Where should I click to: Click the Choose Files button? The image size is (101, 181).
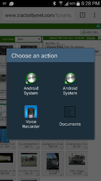[55, 47]
